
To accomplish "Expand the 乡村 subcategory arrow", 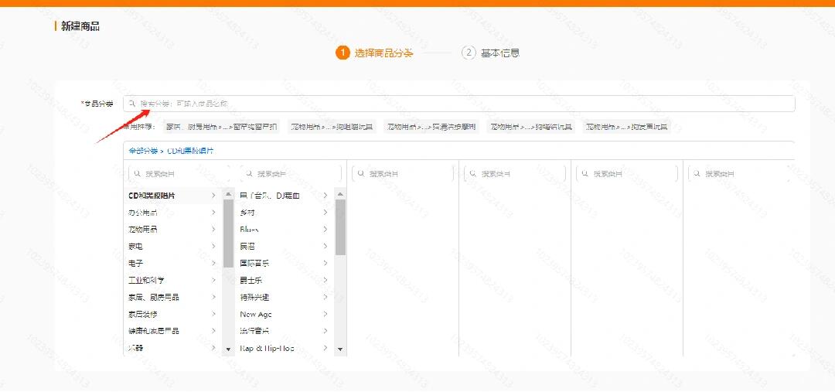I will (325, 213).
